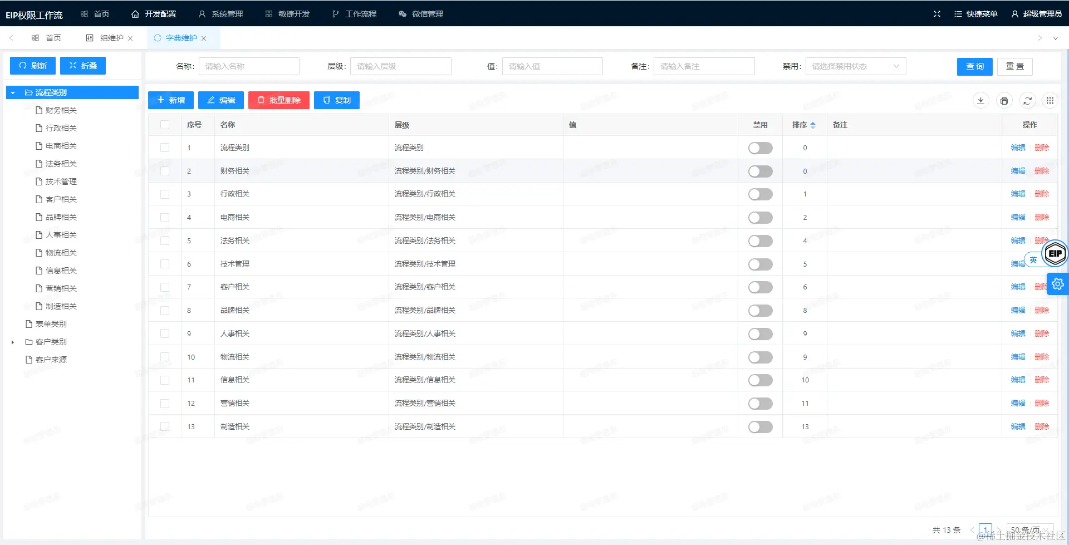1069x545 pixels.
Task: Collapse the 流程类别 tree node arrow
Action: (13, 93)
